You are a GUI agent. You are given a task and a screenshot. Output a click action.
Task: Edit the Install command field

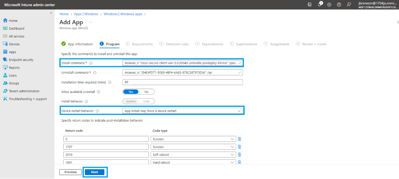[x=183, y=63]
